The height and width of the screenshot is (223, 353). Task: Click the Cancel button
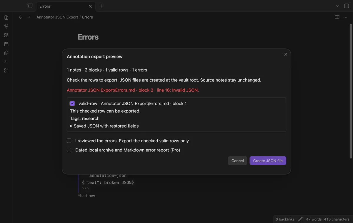(237, 161)
